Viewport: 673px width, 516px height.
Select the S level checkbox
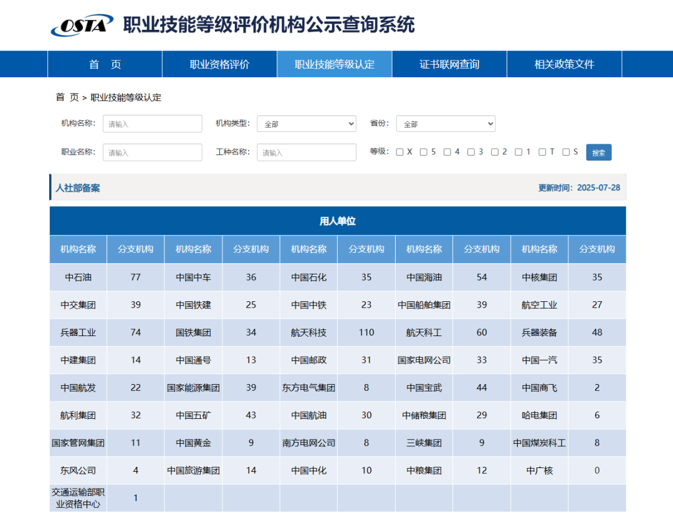click(566, 152)
